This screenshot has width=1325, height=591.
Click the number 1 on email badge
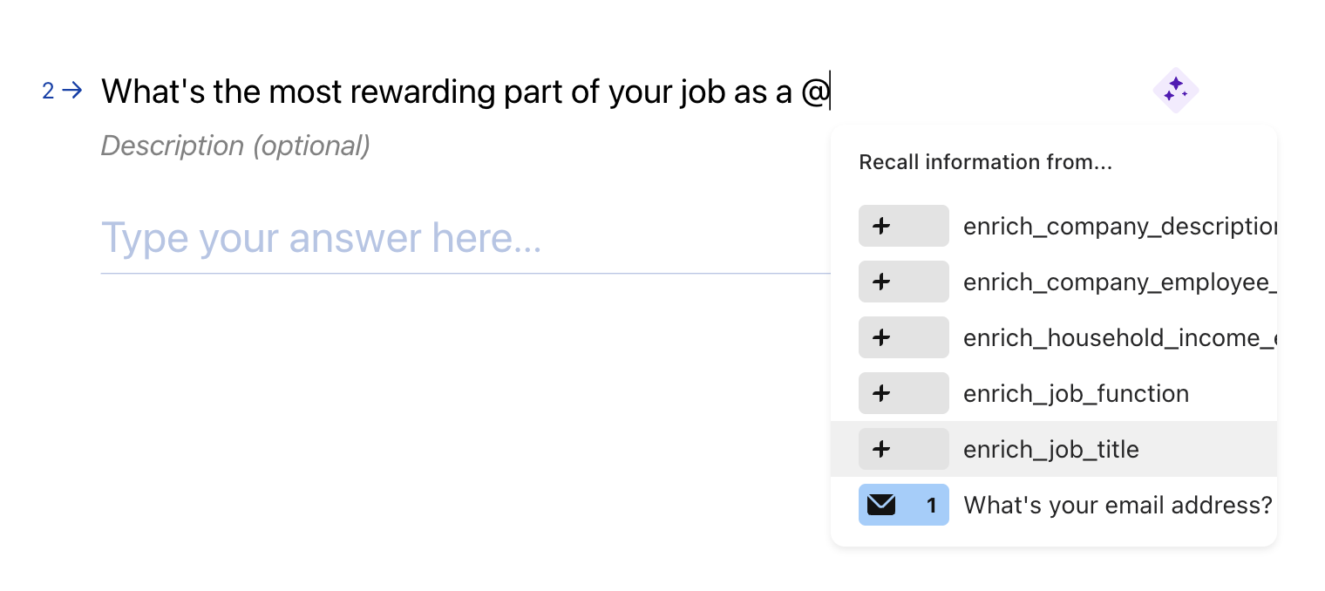[931, 506]
